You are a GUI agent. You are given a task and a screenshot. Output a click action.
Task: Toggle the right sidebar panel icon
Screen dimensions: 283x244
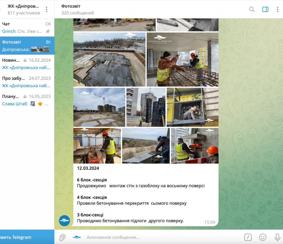click(x=265, y=10)
